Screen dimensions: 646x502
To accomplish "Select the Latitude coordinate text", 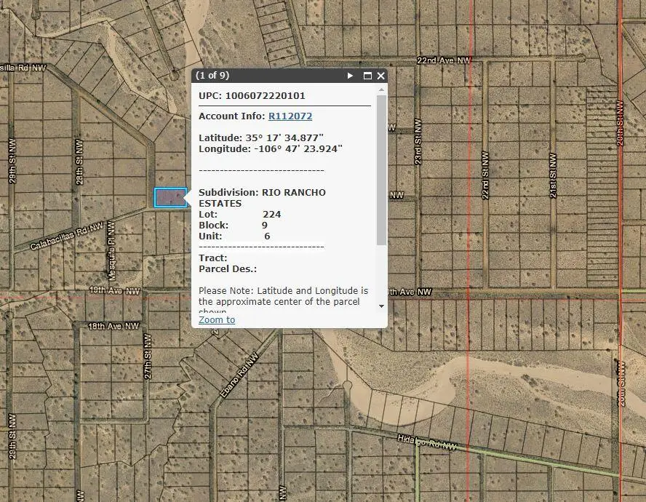I will pos(263,138).
